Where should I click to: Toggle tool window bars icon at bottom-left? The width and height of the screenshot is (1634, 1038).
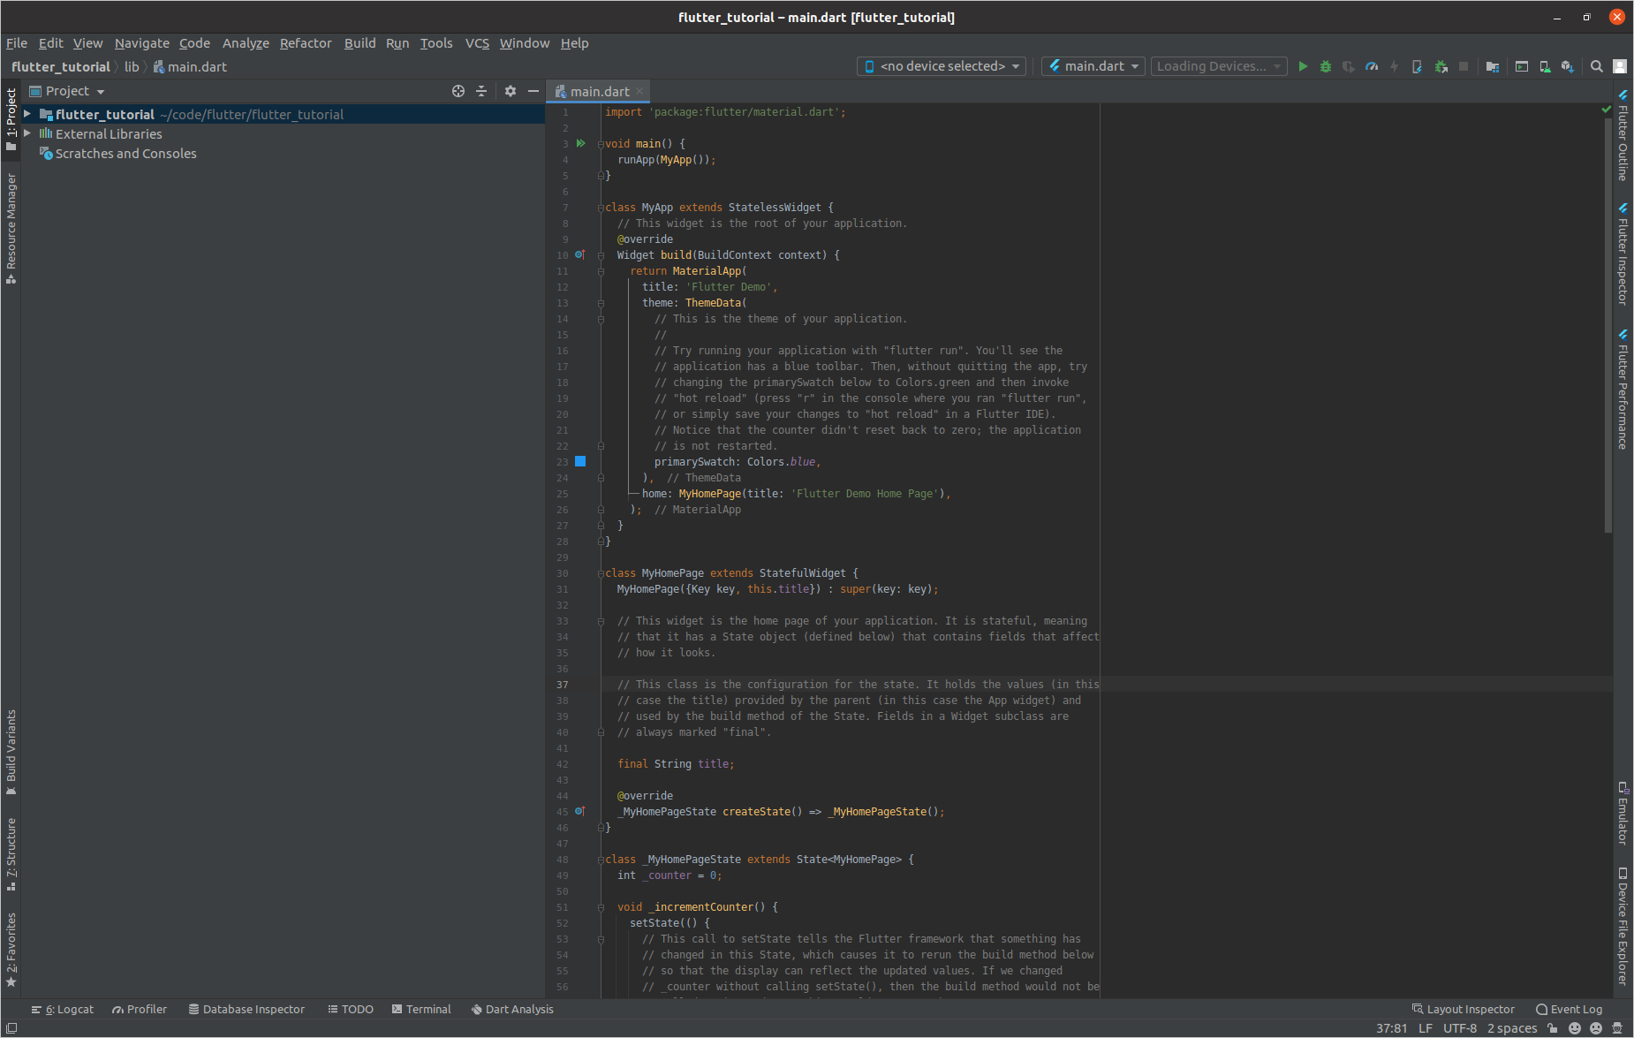pos(11,1028)
